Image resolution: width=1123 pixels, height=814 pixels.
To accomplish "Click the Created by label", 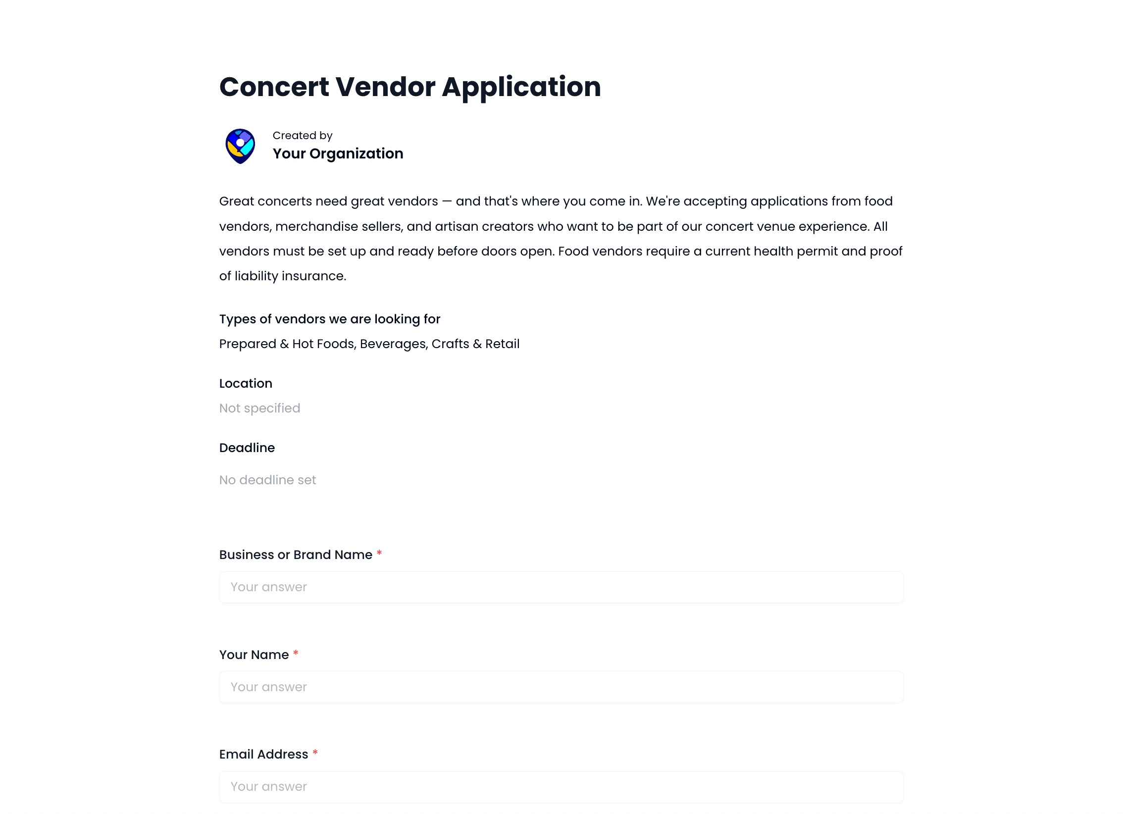I will [x=302, y=135].
